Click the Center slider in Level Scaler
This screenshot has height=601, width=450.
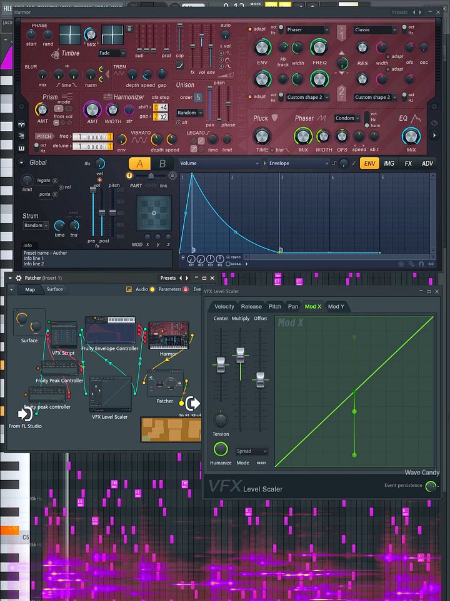221,364
